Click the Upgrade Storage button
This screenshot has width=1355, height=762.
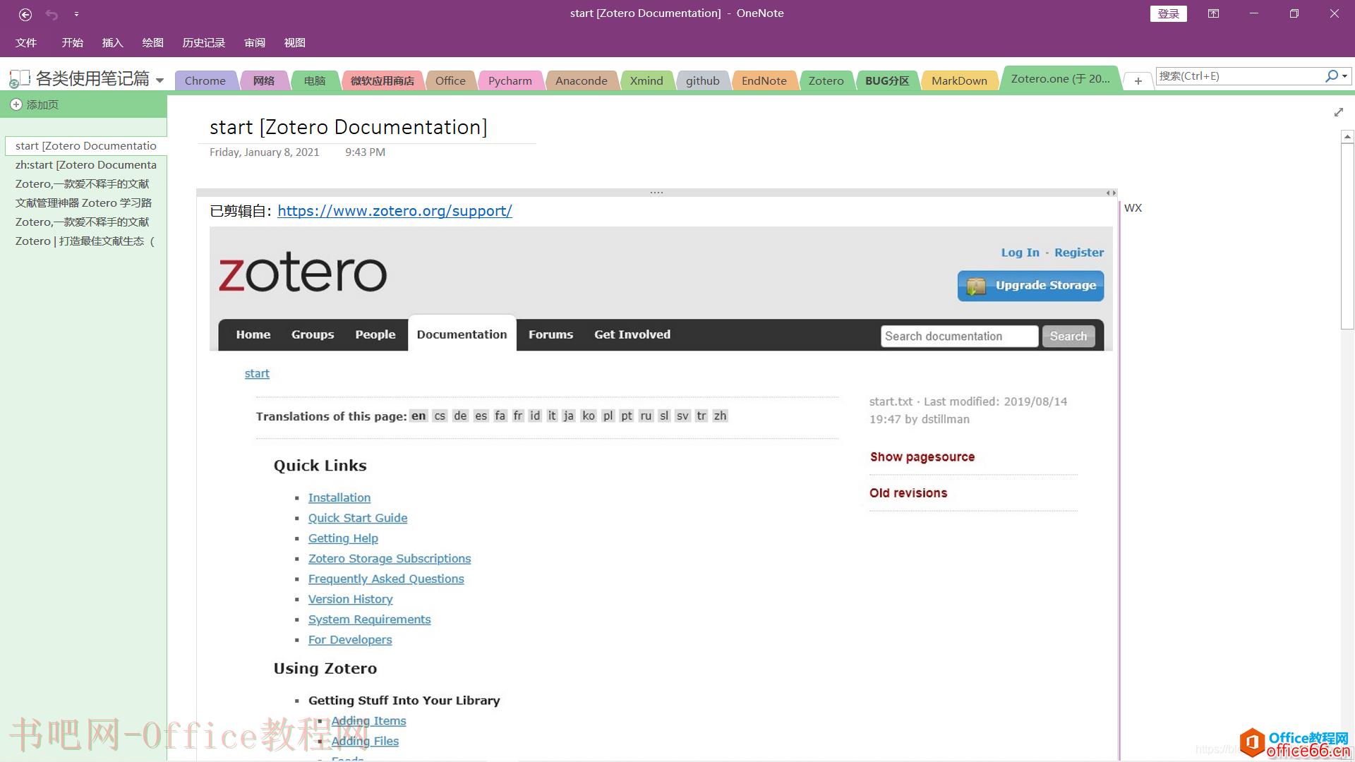coord(1030,286)
